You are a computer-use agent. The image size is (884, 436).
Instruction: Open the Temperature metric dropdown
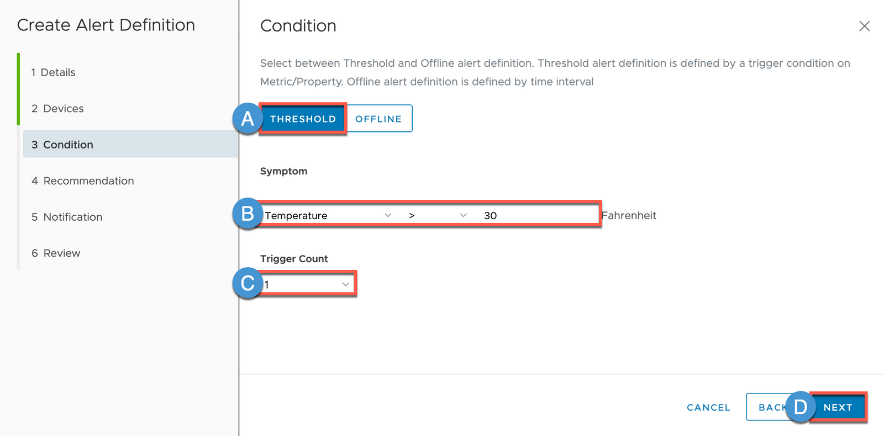tap(328, 215)
